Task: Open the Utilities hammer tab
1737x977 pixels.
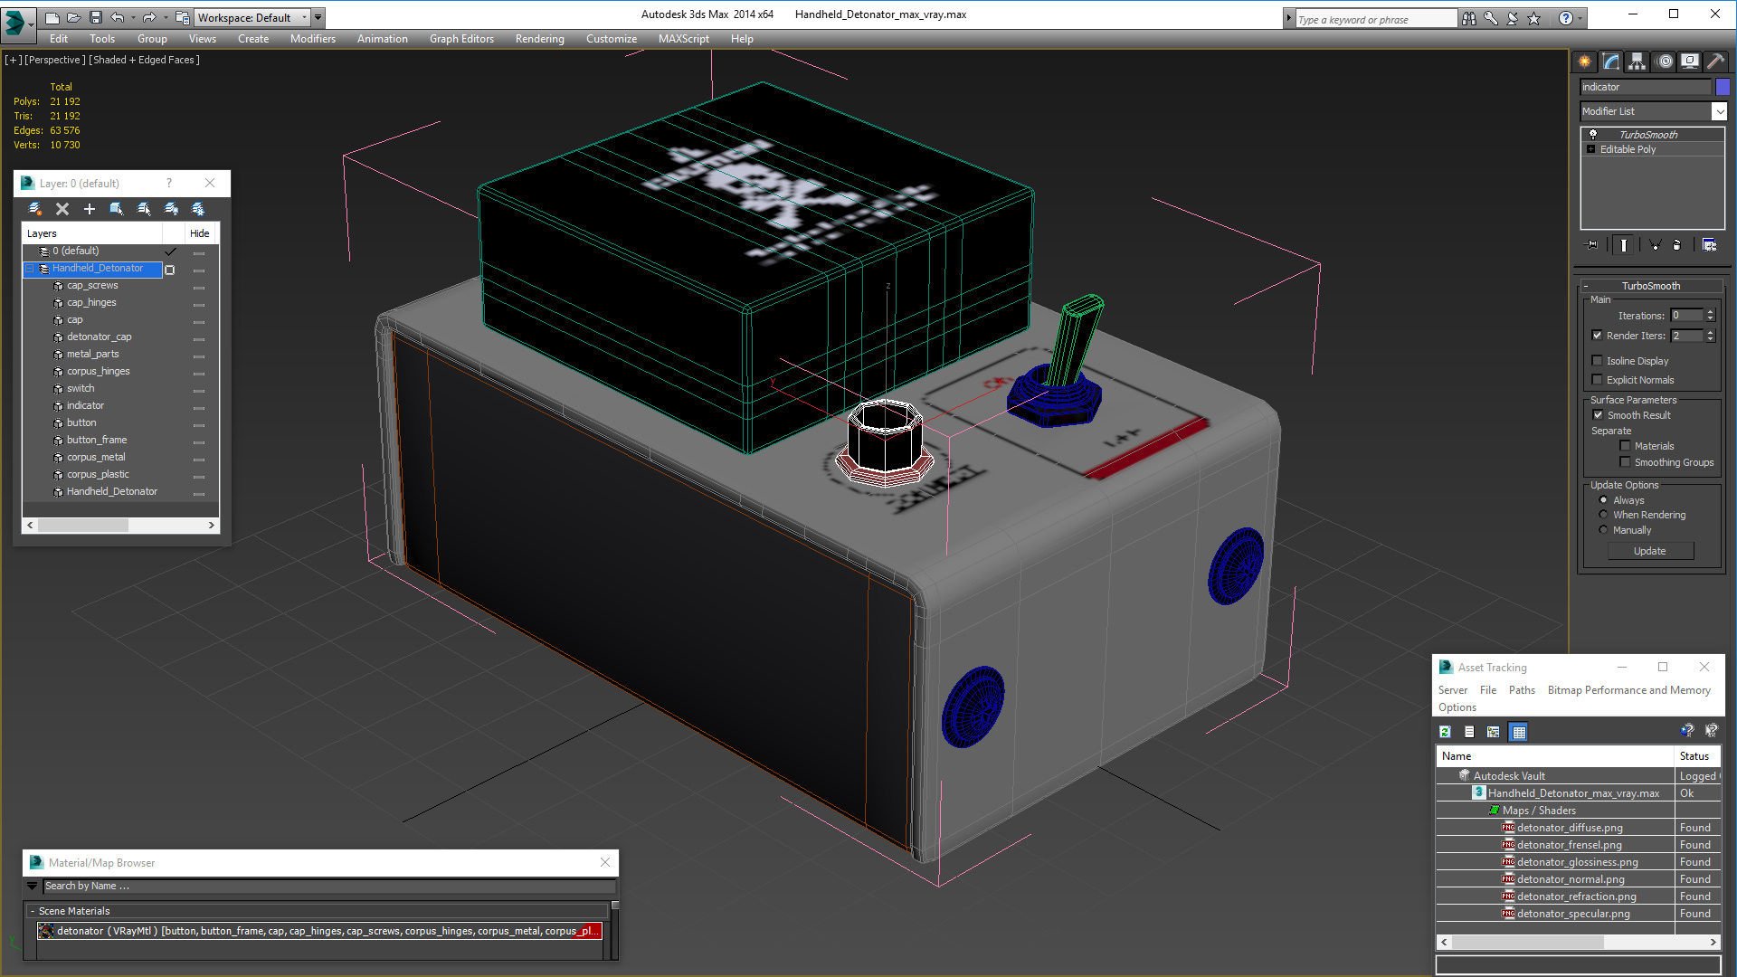Action: click(x=1715, y=62)
